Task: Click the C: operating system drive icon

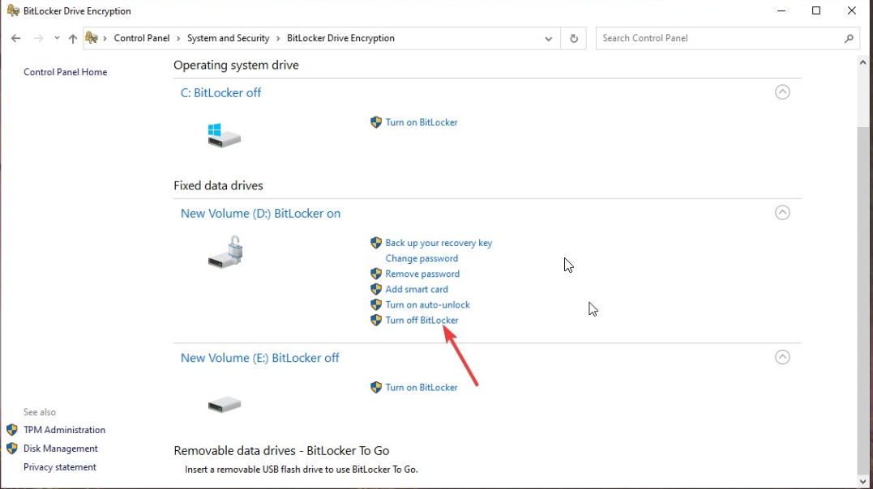Action: [224, 134]
